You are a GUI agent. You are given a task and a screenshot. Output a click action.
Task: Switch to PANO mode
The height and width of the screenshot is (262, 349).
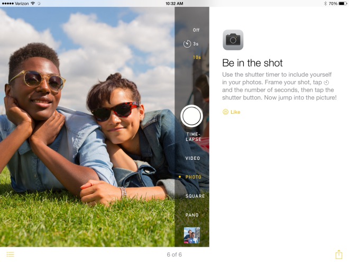pyautogui.click(x=192, y=215)
